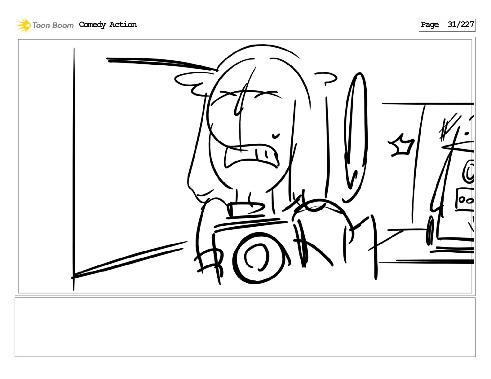Click the 'Comedy Action' project title
This screenshot has width=491, height=379.
[x=108, y=24]
